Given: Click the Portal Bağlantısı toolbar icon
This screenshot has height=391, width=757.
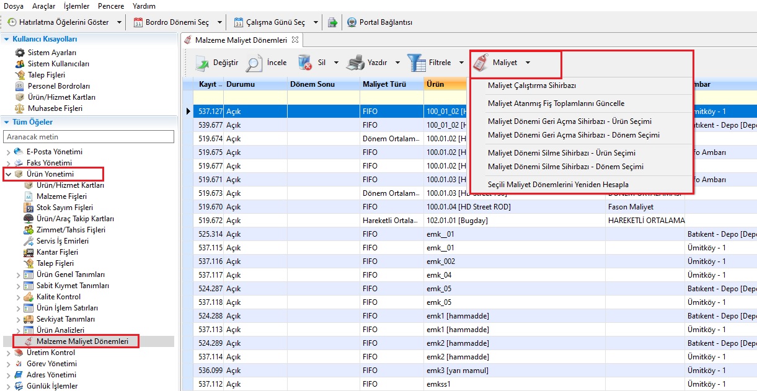Looking at the screenshot, I should pyautogui.click(x=352, y=22).
